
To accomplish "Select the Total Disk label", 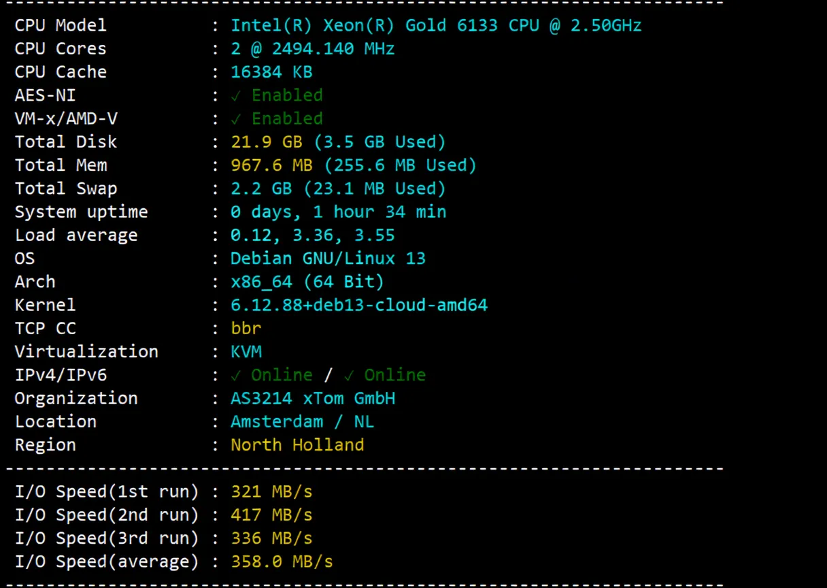I will pyautogui.click(x=66, y=142).
